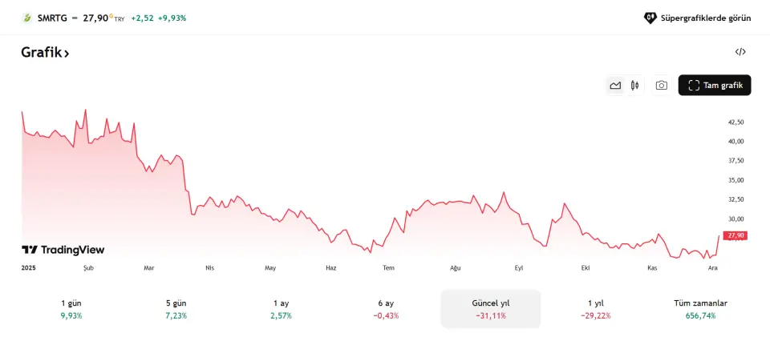Image resolution: width=770 pixels, height=341 pixels.
Task: Choose the 6 ay time range
Action: 386,309
